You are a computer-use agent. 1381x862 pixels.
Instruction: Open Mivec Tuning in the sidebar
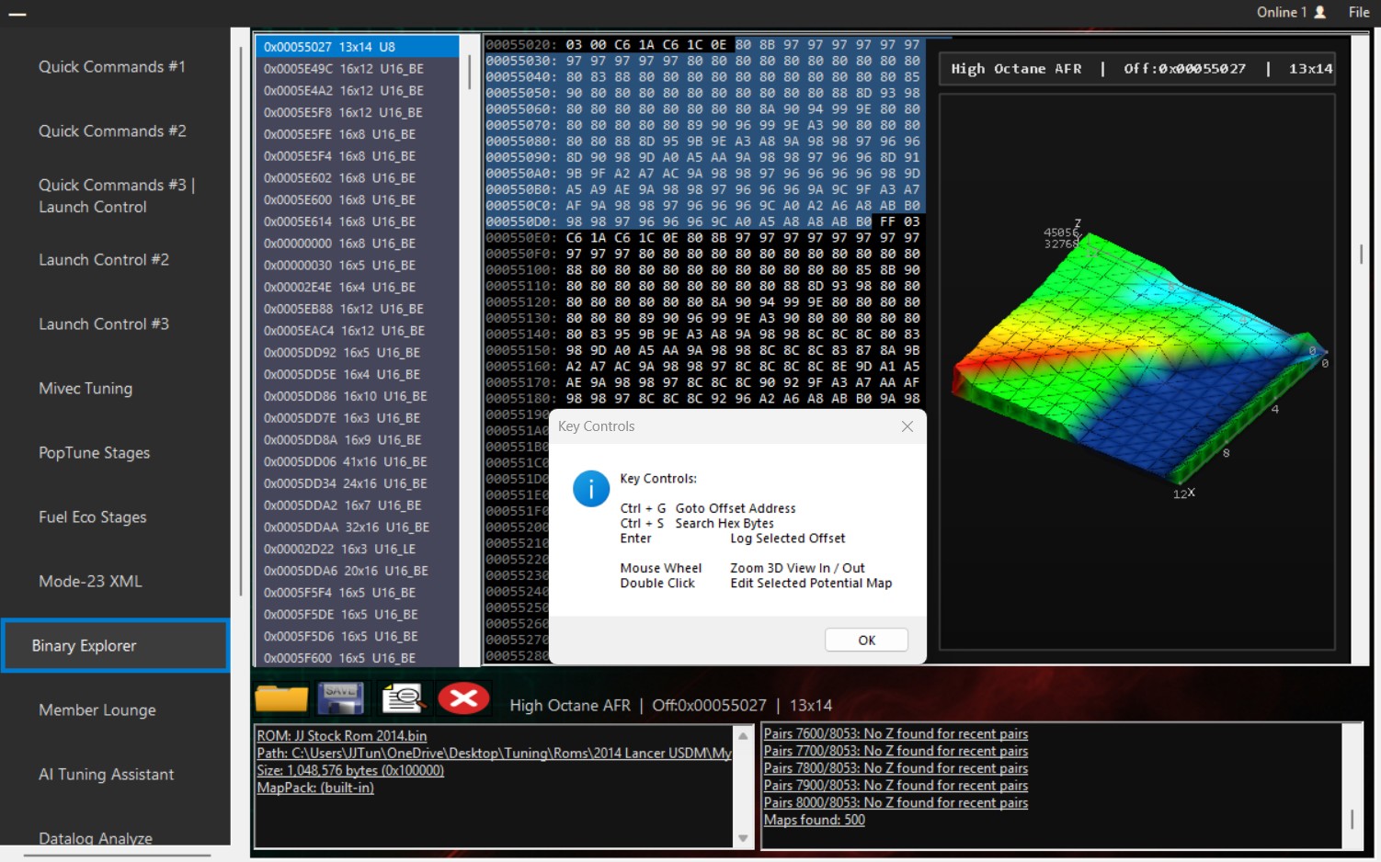86,388
